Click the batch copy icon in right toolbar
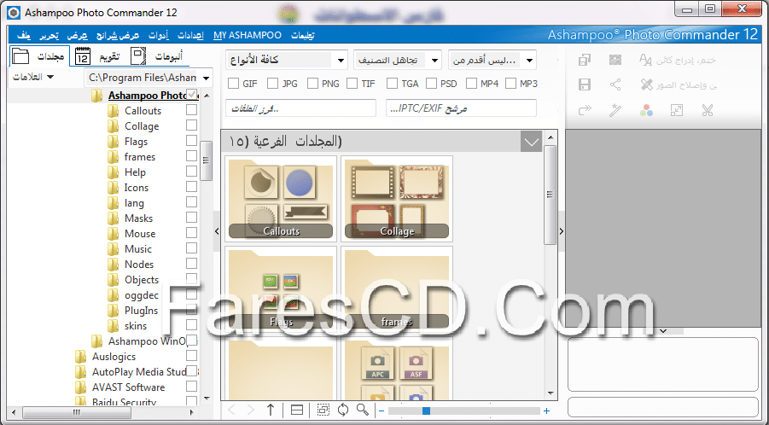Image resolution: width=769 pixels, height=425 pixels. [585, 60]
